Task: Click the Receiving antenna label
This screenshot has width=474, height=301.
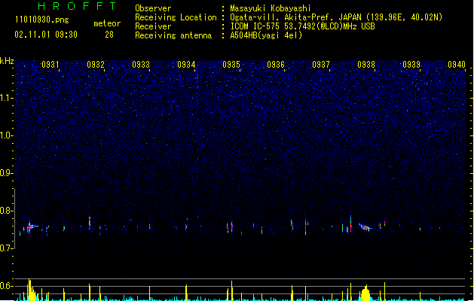Action: 173,35
